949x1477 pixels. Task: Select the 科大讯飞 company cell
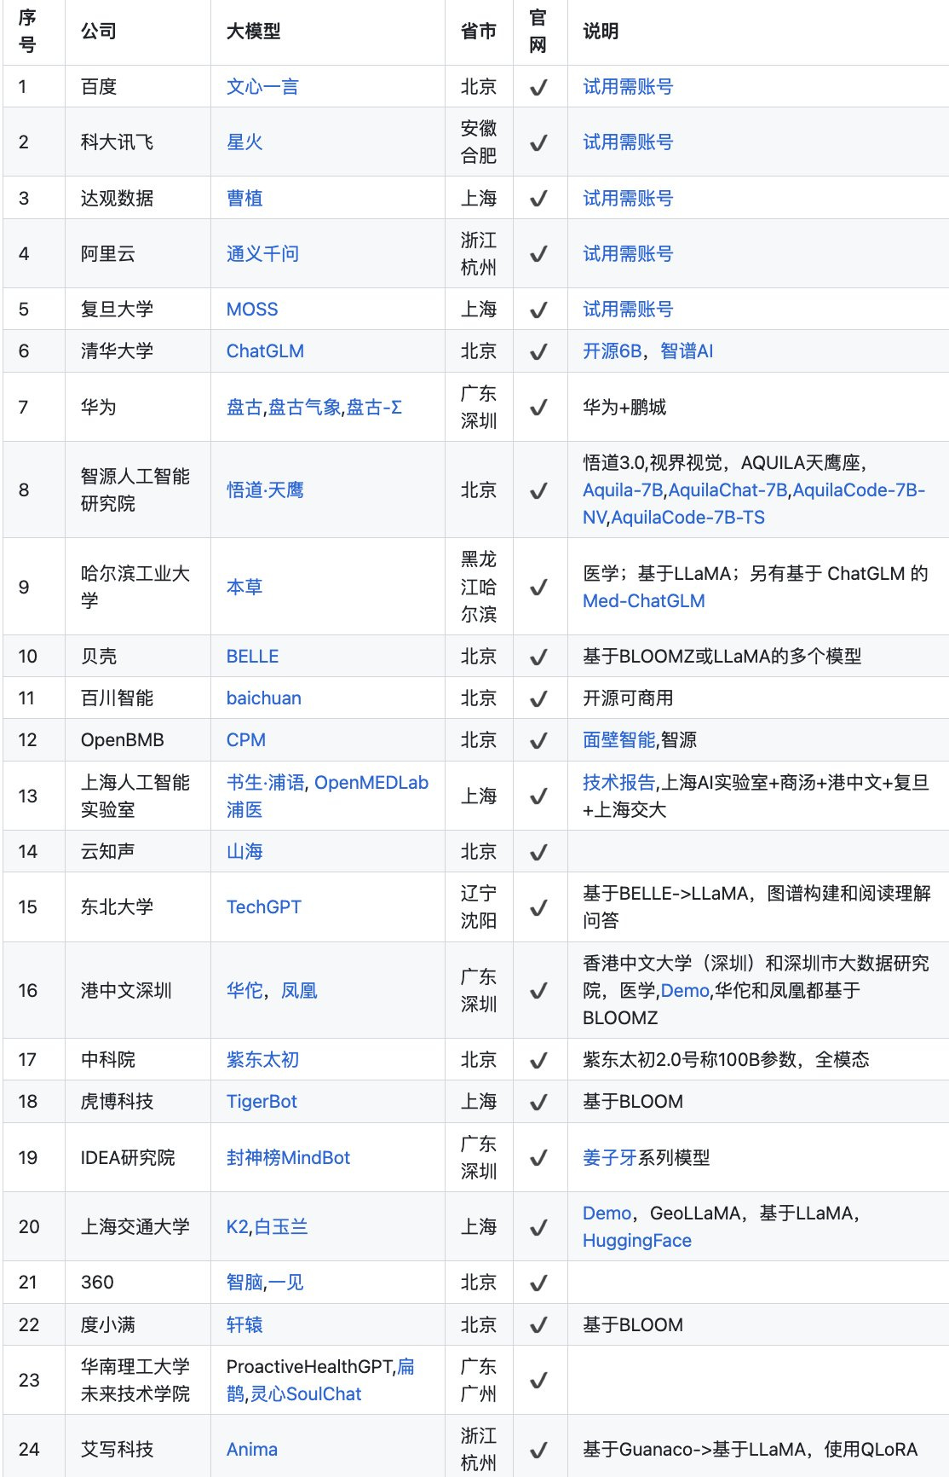(x=138, y=142)
